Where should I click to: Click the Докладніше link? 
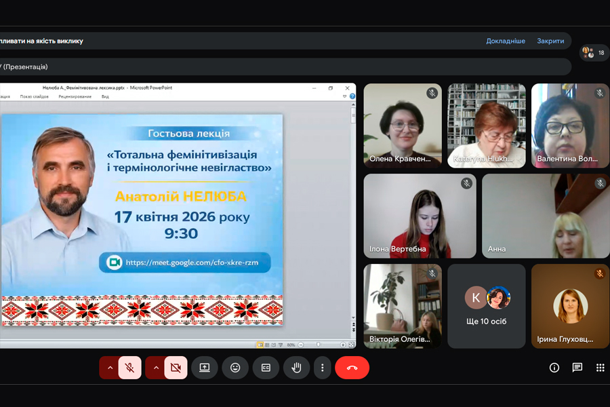click(506, 41)
